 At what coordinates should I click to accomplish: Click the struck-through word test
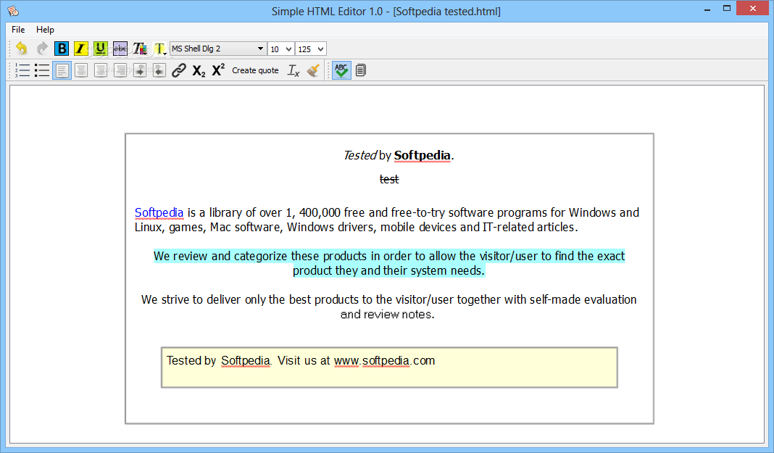(389, 179)
